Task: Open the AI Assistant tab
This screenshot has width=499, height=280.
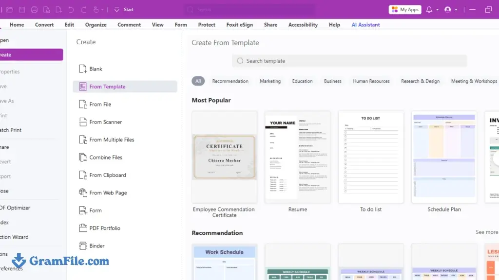Action: [x=365, y=25]
